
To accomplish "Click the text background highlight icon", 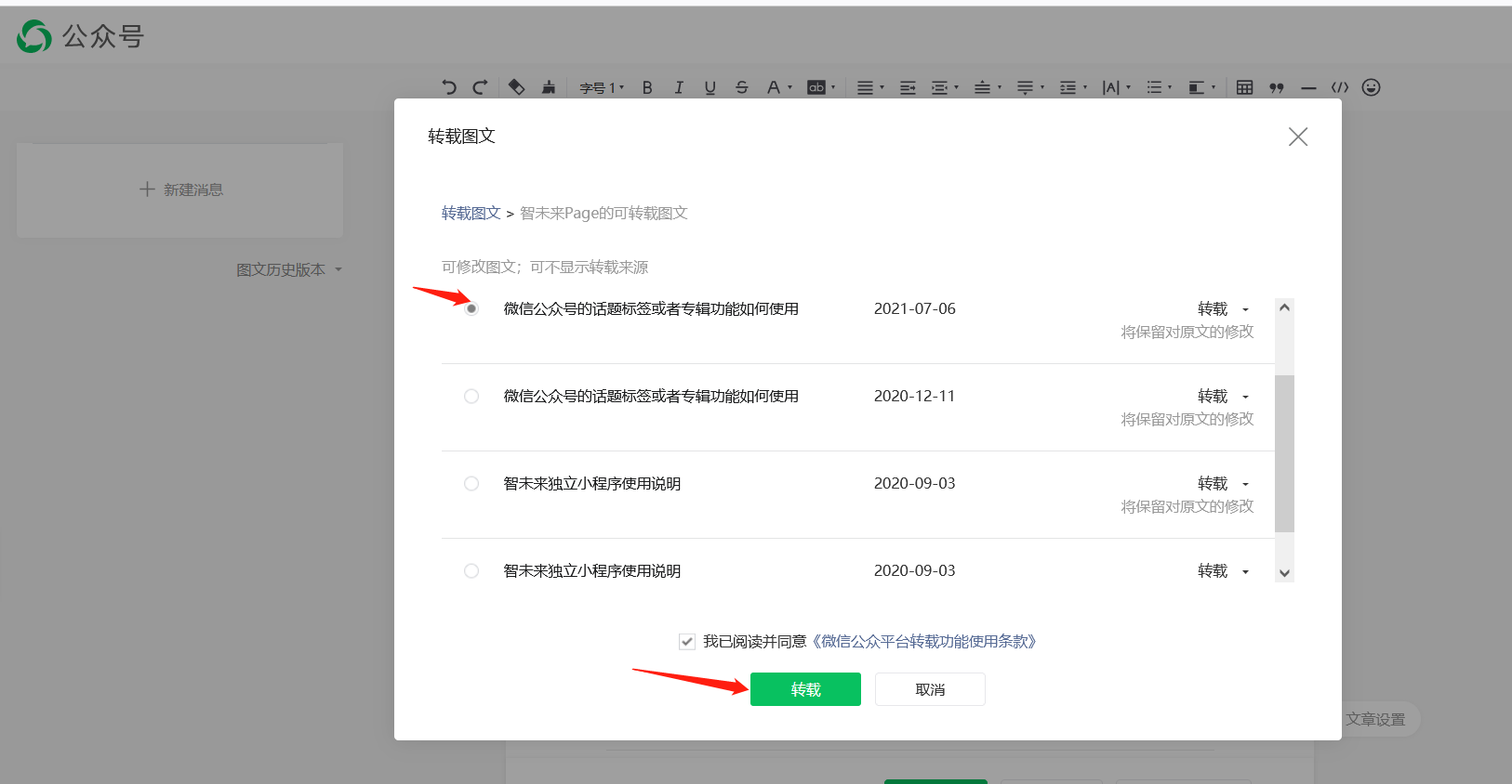I will coord(816,87).
